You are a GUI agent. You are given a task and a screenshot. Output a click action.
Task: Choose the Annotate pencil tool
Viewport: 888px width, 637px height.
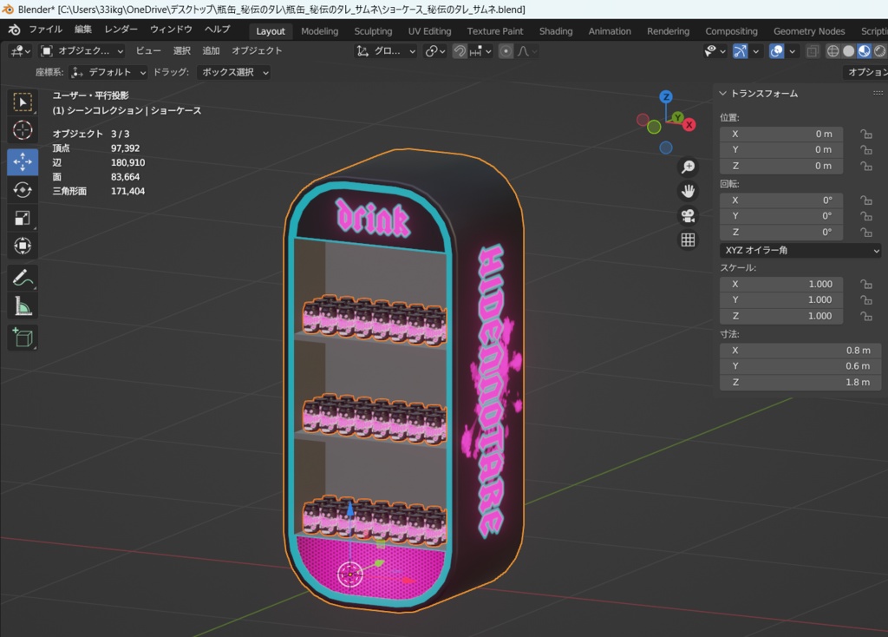[x=23, y=278]
